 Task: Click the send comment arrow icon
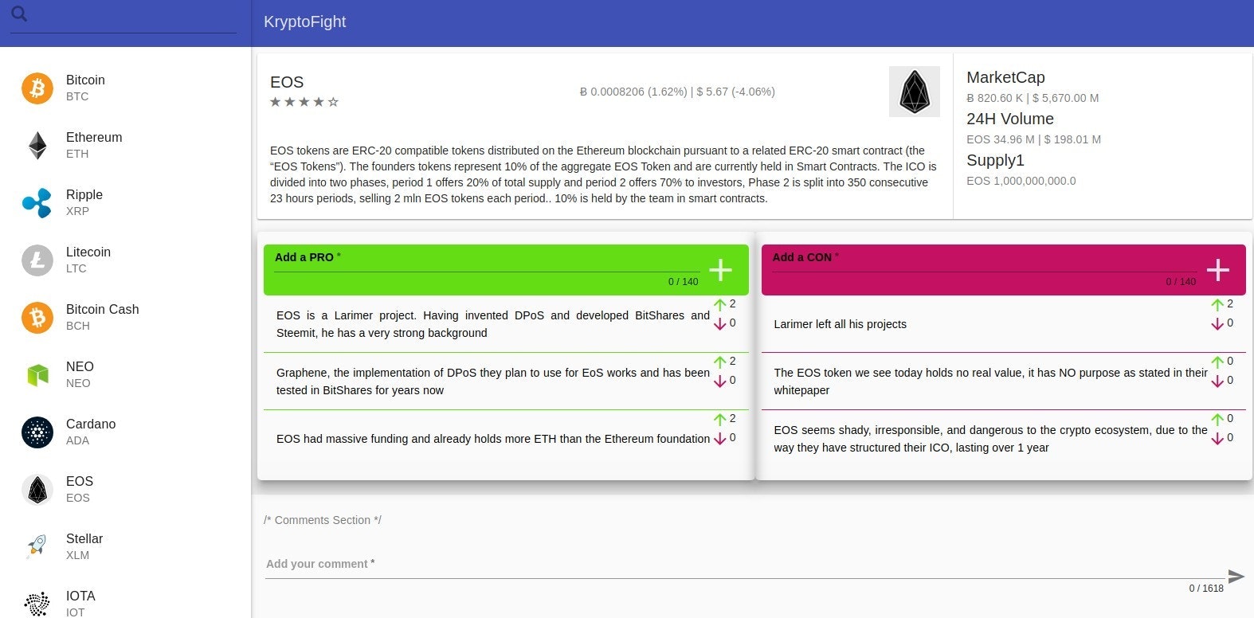point(1236,576)
